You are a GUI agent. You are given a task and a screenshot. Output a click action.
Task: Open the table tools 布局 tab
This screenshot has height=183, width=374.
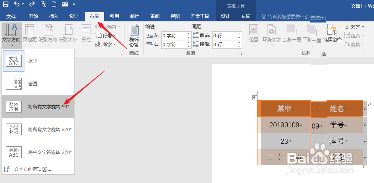246,16
